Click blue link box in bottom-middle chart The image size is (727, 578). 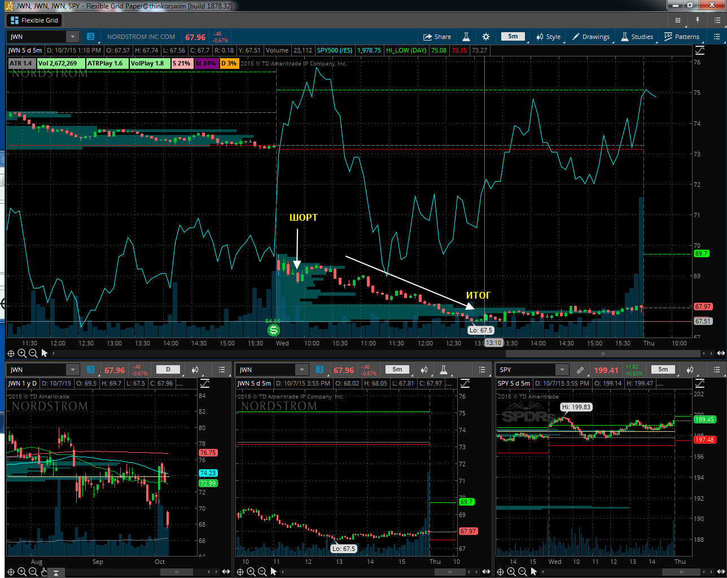[320, 370]
